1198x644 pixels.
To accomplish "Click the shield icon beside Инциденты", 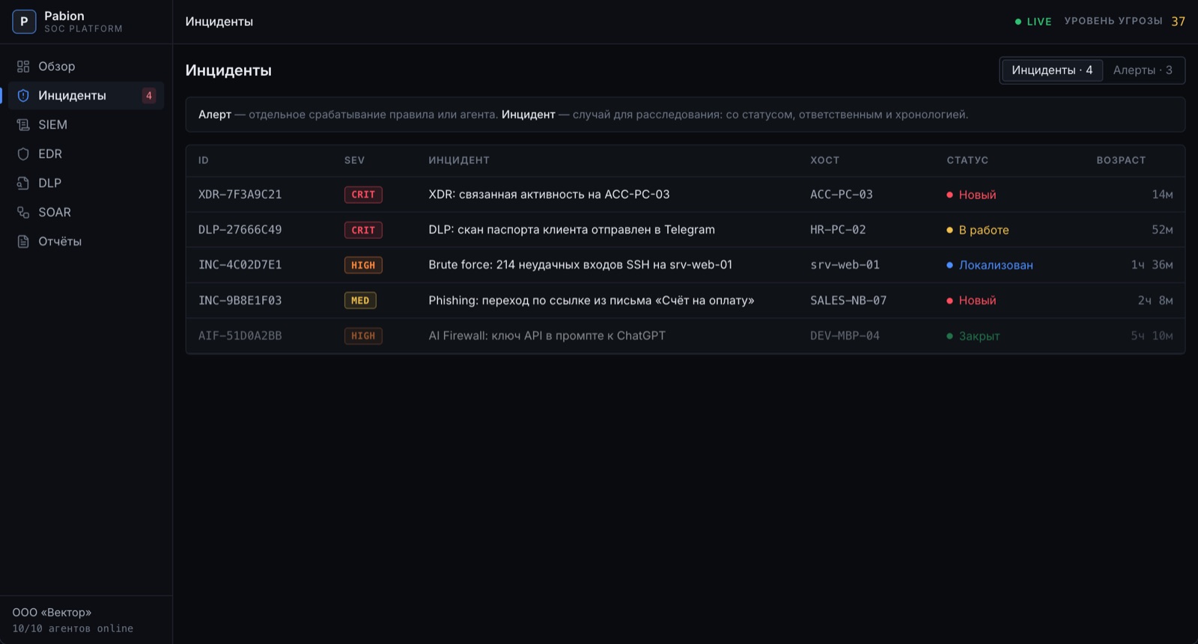I will (23, 96).
